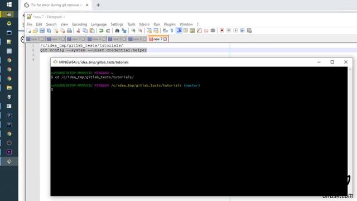Click the Zoom In toolbar icon
Screen dimensions: 357x201
pyautogui.click(x=133, y=31)
